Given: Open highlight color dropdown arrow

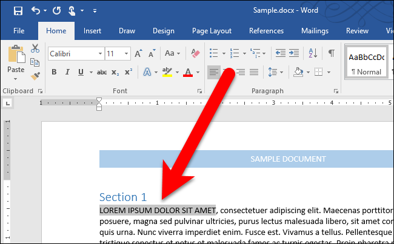Looking at the screenshot, I should tap(177, 72).
